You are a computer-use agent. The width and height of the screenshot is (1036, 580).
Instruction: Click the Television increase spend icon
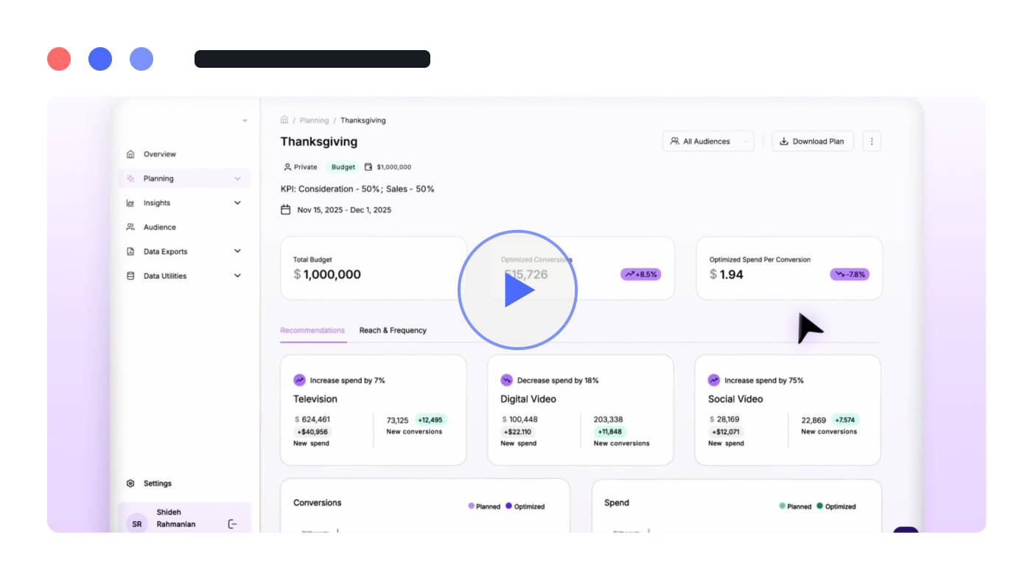[x=299, y=380]
